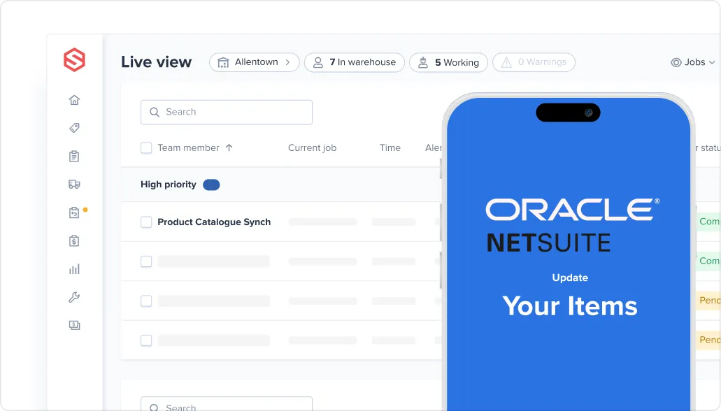The height and width of the screenshot is (411, 721).
Task: Open the Home dashboard from the sidebar
Action: (x=74, y=100)
